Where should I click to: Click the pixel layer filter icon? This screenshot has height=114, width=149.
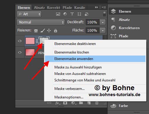58,14
